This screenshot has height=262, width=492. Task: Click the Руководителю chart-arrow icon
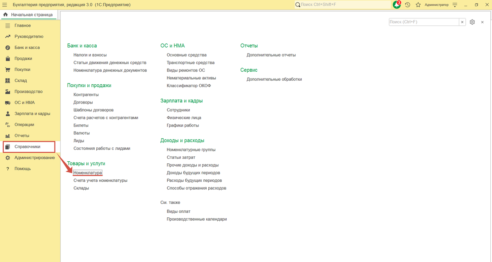pyautogui.click(x=7, y=37)
